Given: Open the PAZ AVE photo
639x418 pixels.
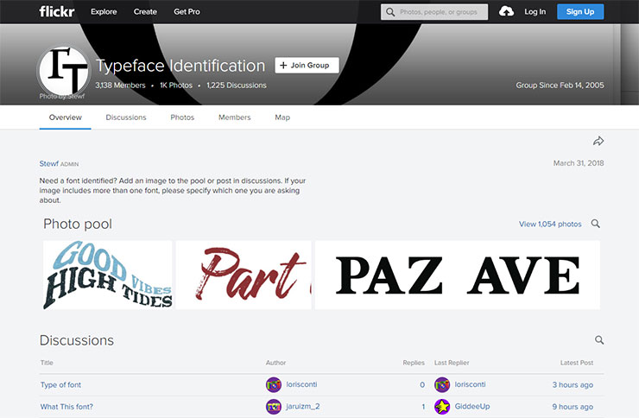Looking at the screenshot, I should 458,275.
